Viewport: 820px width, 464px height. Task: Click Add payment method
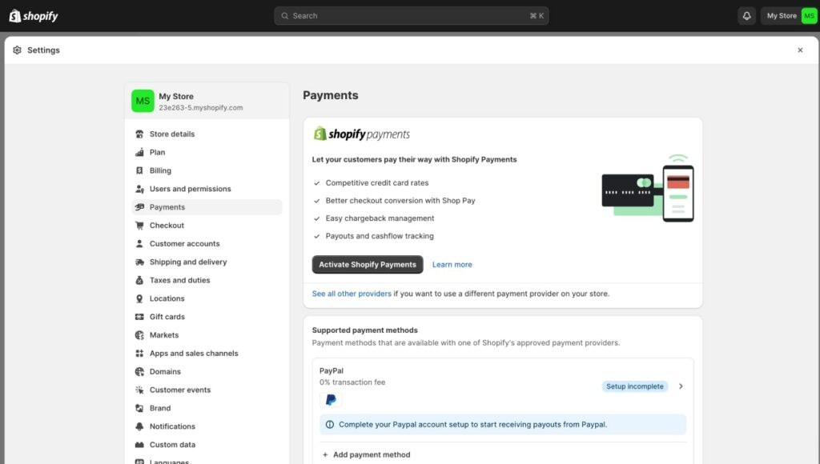(367, 454)
